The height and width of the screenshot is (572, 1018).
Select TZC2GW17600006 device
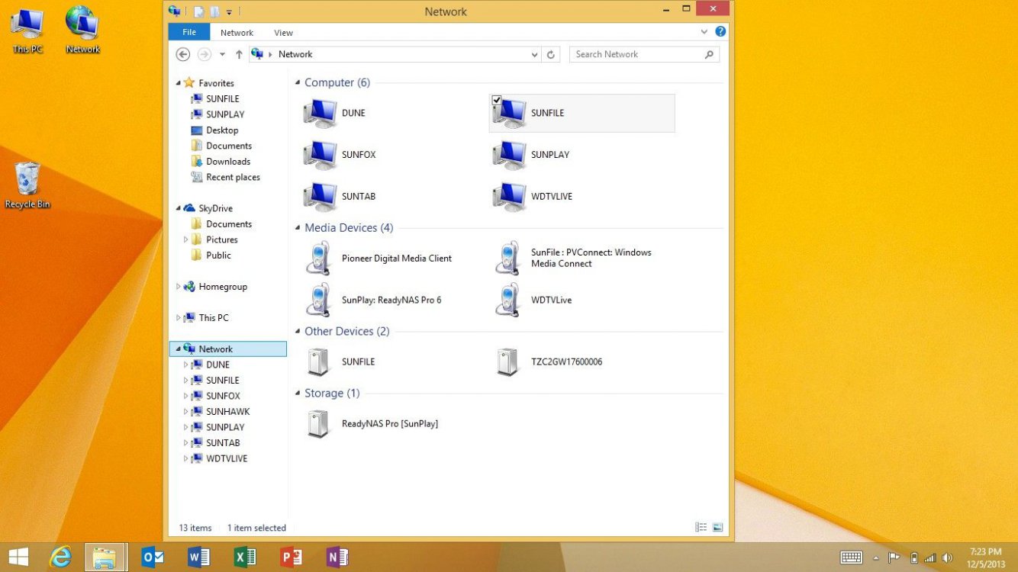(548, 362)
